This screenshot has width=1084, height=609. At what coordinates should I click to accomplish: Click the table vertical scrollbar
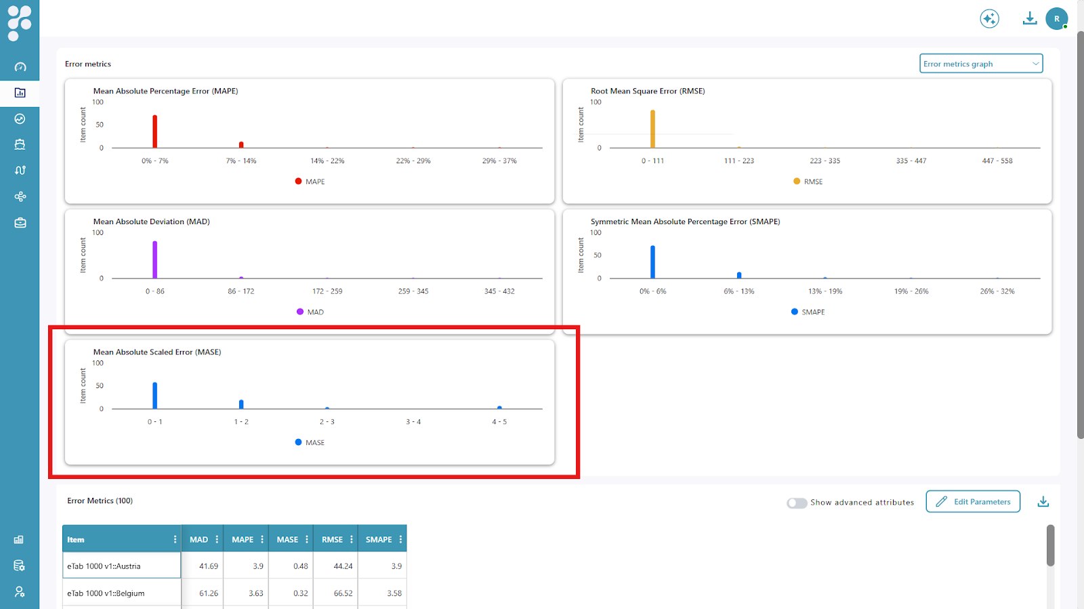click(x=1050, y=545)
